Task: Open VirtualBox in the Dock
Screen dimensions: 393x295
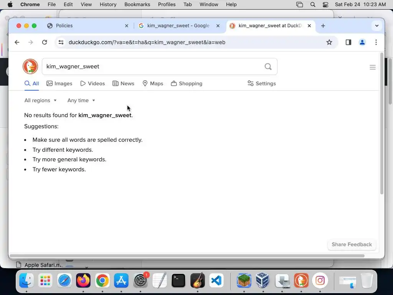Action: click(263, 280)
